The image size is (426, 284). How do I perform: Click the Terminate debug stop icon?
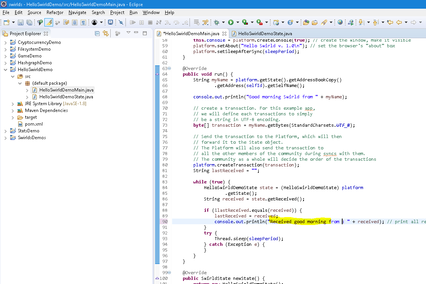click(x=150, y=22)
